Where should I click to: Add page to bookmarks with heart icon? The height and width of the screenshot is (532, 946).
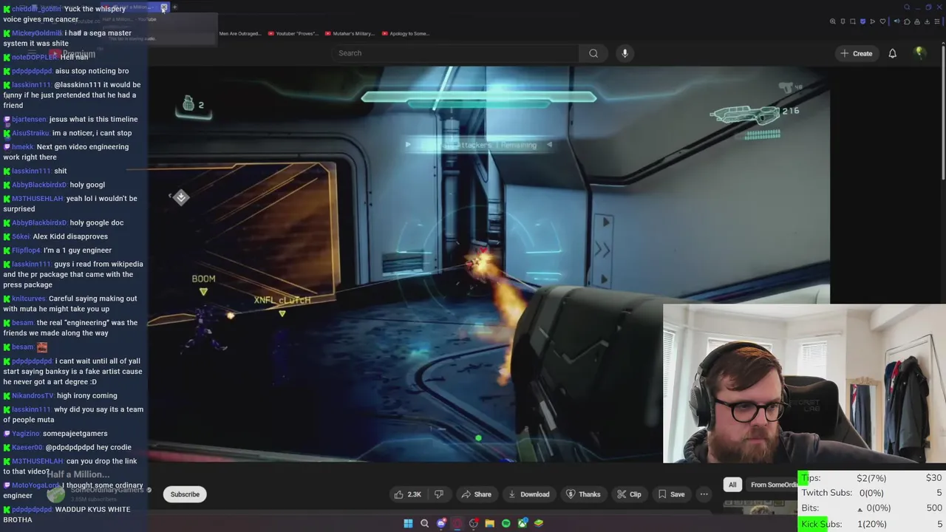[882, 21]
